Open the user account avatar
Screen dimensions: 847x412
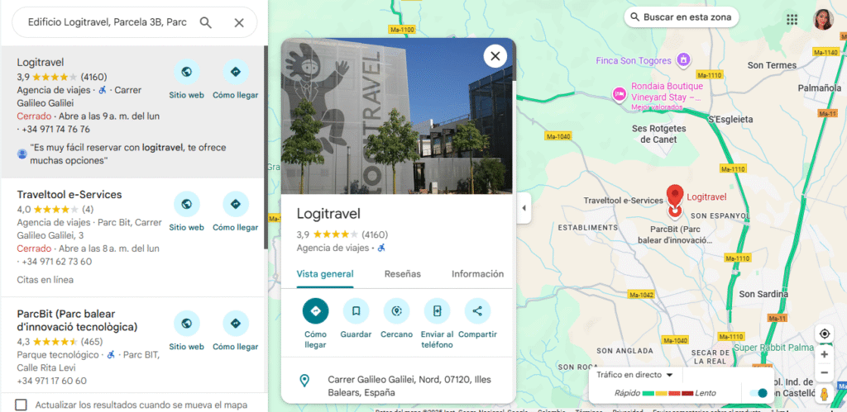pyautogui.click(x=824, y=20)
